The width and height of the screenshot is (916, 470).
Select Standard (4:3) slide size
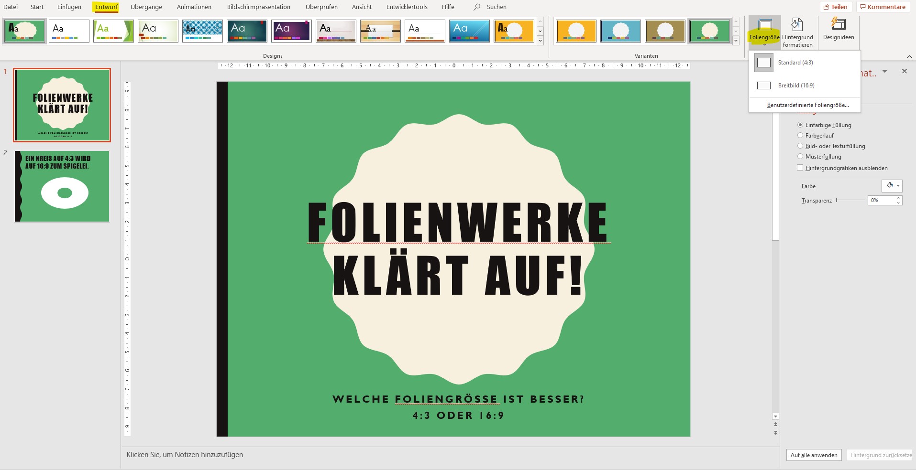pos(805,63)
